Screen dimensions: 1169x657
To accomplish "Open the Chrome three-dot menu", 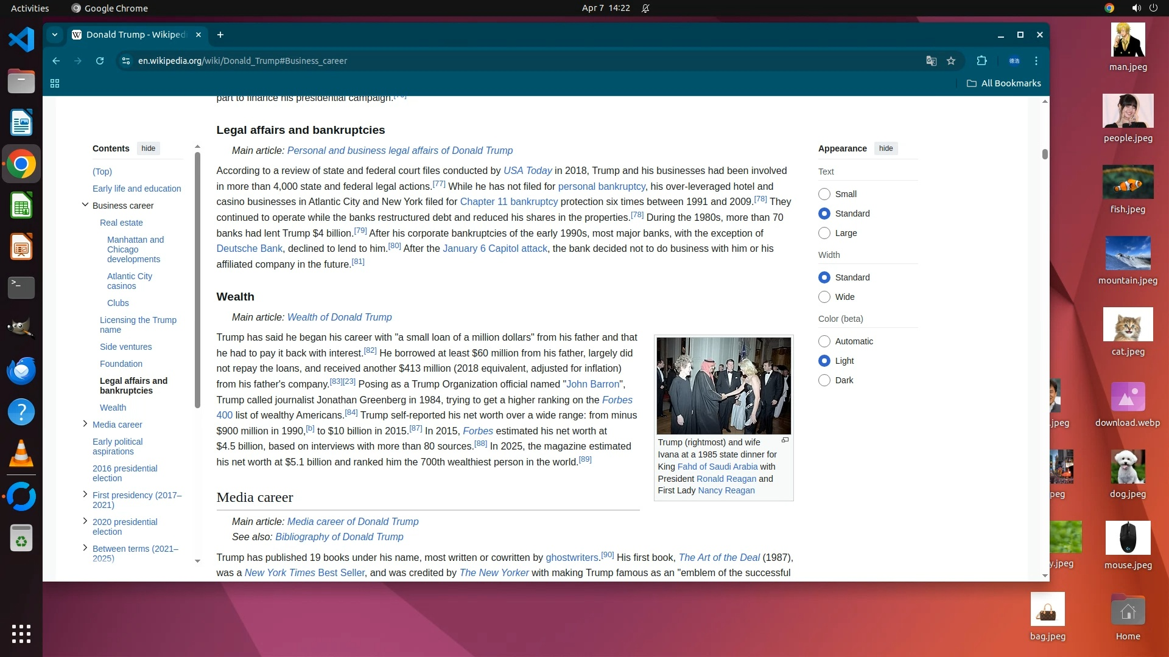I will click(x=1036, y=61).
